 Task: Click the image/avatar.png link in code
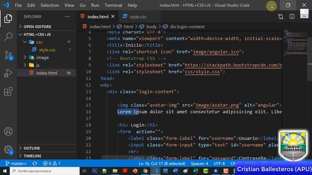point(217,105)
